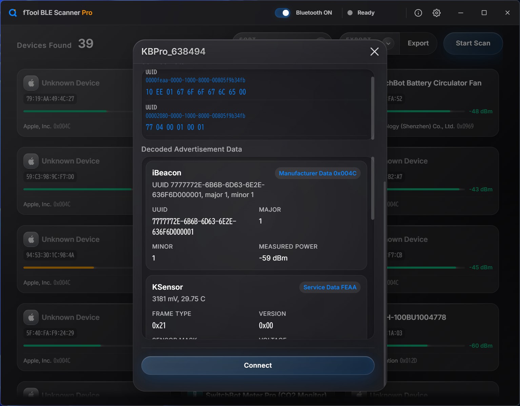Click the Connect button
The image size is (520, 406).
[258, 365]
